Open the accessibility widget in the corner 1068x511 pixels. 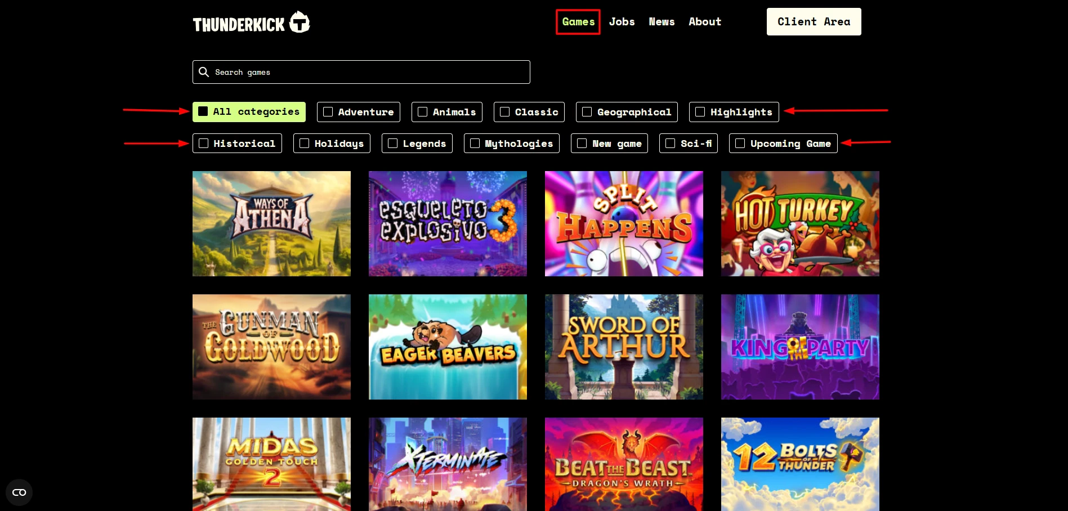pos(19,492)
